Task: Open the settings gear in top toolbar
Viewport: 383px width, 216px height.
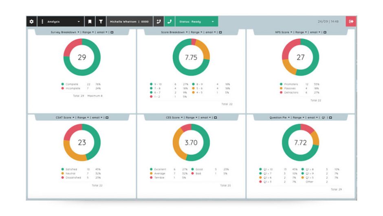Action: (32, 22)
